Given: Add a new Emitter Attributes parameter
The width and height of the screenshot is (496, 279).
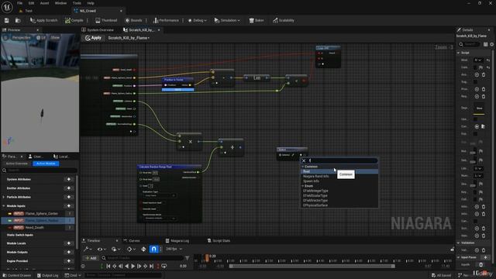Looking at the screenshot, I should pyautogui.click(x=69, y=188).
